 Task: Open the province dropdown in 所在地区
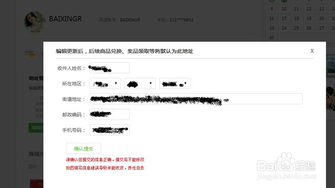coord(105,83)
